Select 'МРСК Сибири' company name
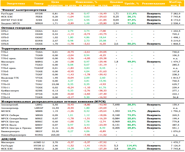This screenshot has width=185, height=152. tap(10, 115)
